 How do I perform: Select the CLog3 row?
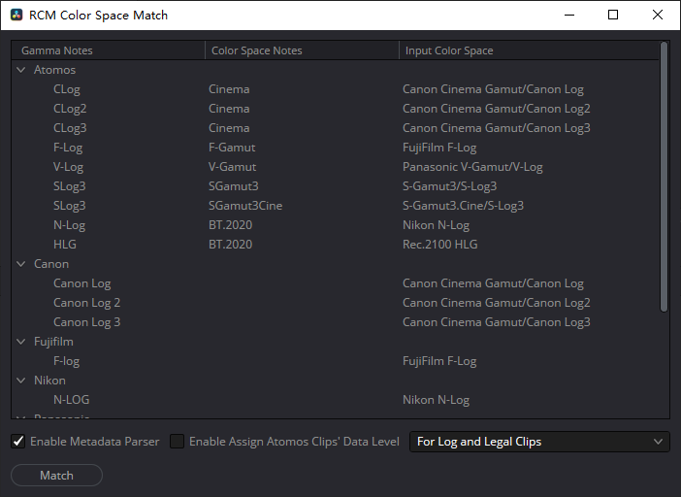click(335, 128)
